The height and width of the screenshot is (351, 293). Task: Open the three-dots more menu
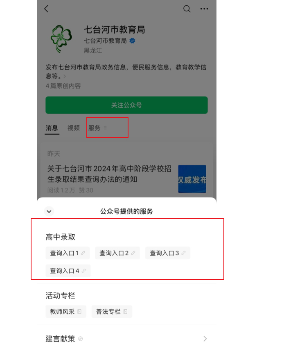point(204,9)
